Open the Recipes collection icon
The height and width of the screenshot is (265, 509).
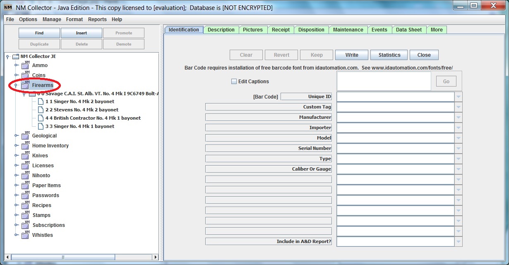(x=25, y=205)
